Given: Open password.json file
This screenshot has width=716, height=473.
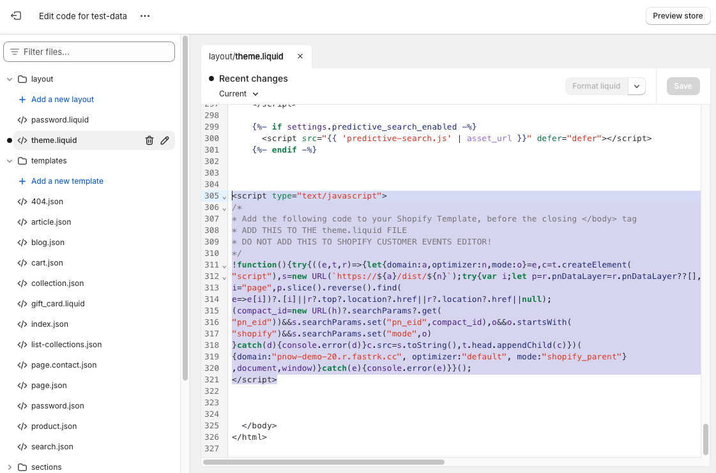Looking at the screenshot, I should 57,406.
